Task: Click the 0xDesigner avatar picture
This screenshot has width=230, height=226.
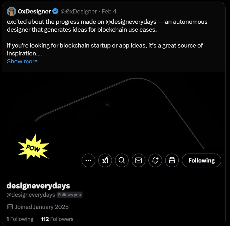Action: coord(11,12)
